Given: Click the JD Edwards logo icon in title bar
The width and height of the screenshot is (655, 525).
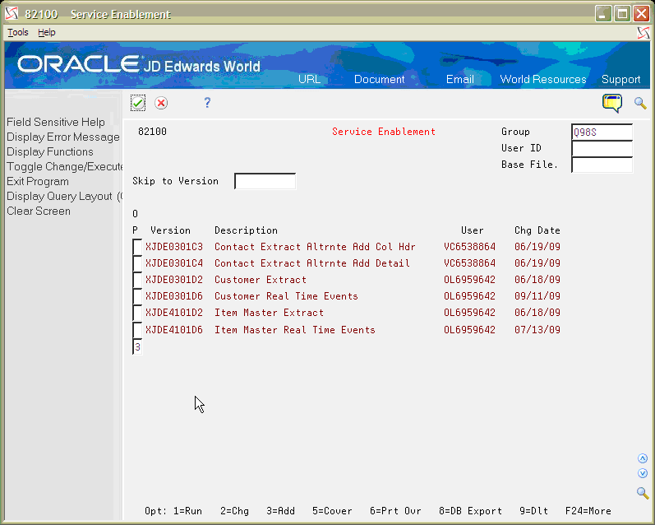Looking at the screenshot, I should pyautogui.click(x=12, y=14).
